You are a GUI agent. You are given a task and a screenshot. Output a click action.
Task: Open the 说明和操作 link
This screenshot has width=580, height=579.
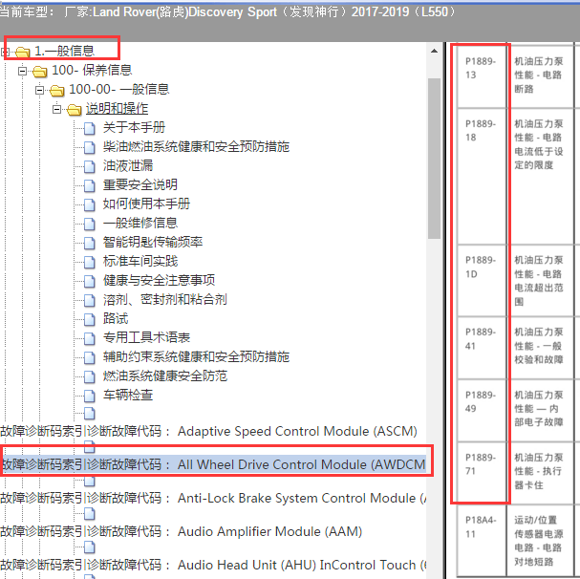point(117,109)
